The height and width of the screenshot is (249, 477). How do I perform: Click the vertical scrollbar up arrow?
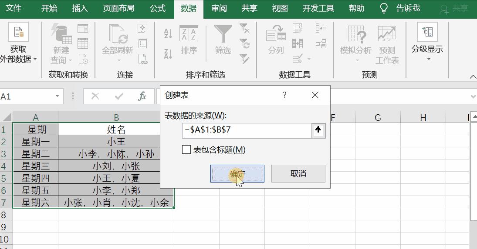pos(474,117)
